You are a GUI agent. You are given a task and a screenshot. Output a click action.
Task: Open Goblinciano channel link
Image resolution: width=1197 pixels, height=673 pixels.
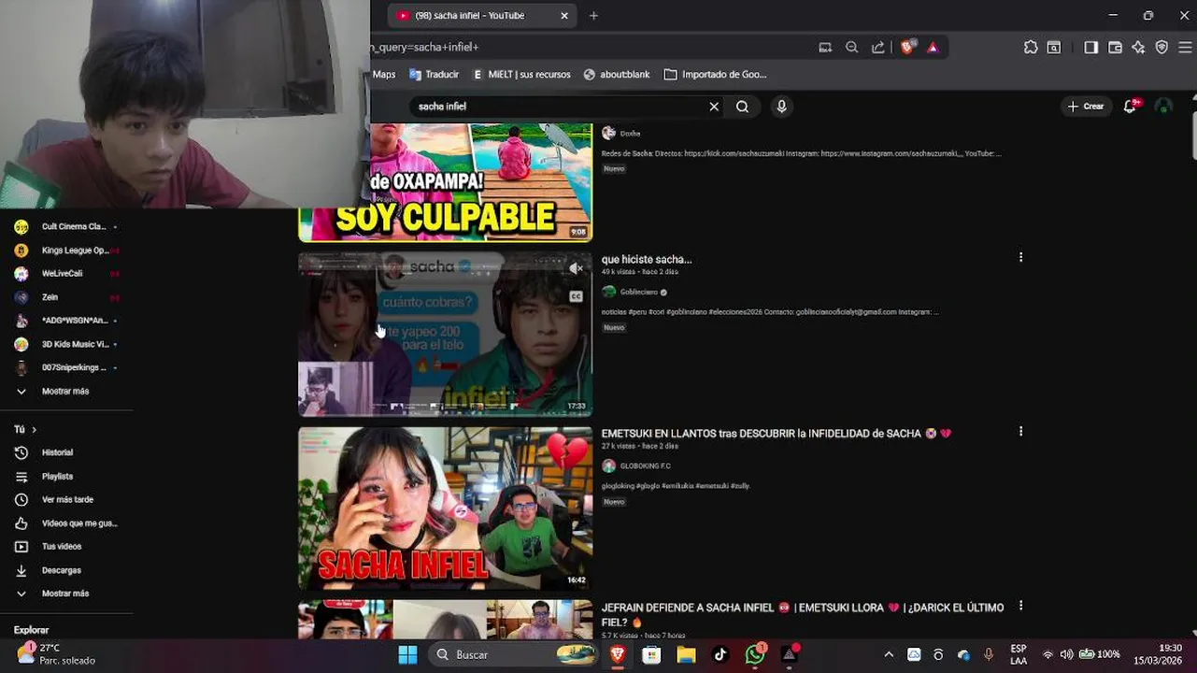coord(639,293)
